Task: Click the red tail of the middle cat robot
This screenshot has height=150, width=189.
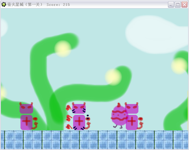Action: click(x=88, y=123)
